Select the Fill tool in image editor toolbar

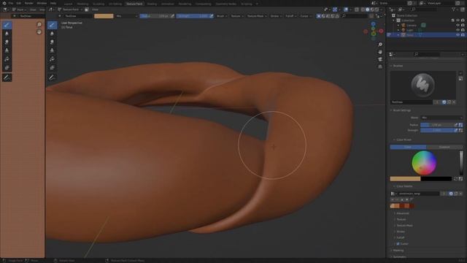pos(7,59)
